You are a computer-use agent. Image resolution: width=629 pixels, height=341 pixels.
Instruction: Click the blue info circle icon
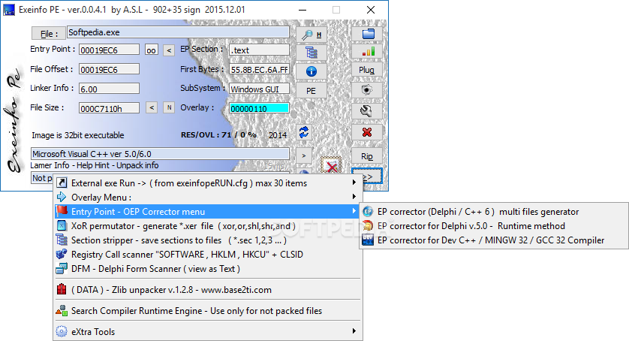(x=311, y=71)
